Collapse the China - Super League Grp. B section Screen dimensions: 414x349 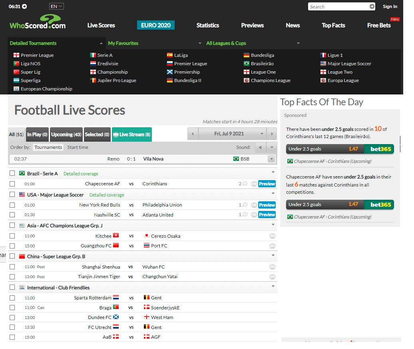[273, 255]
